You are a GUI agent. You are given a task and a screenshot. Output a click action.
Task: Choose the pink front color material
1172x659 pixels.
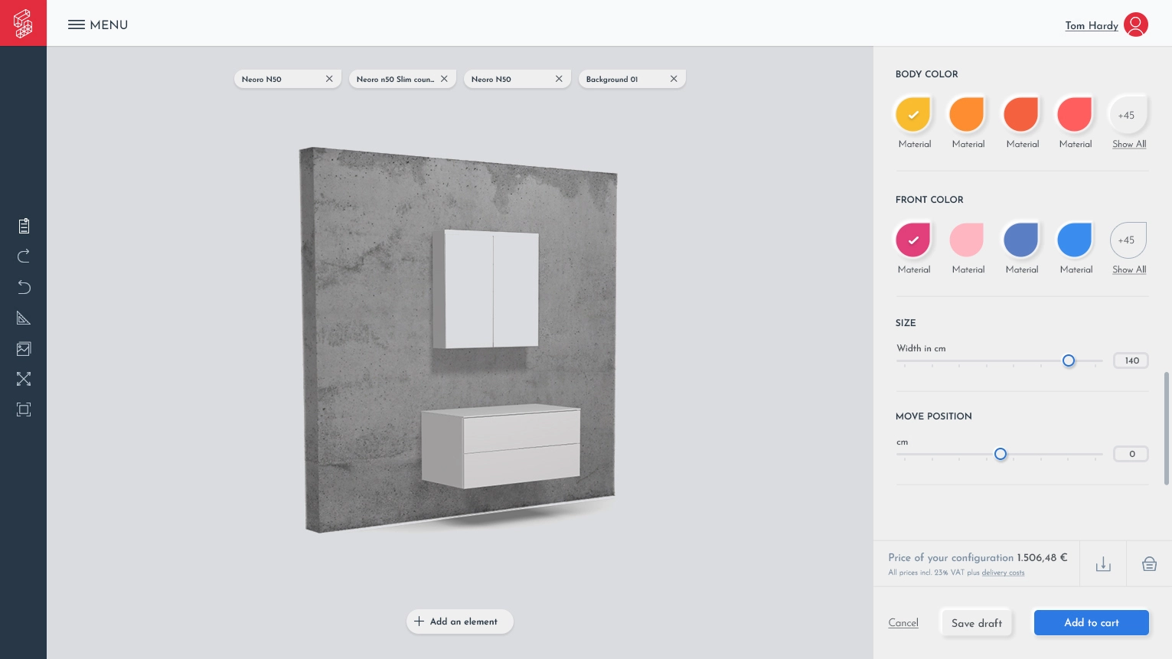pos(967,240)
